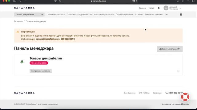Click the Панель менеджера page heading
Viewport: 197px width, 110px height.
[x=34, y=48]
